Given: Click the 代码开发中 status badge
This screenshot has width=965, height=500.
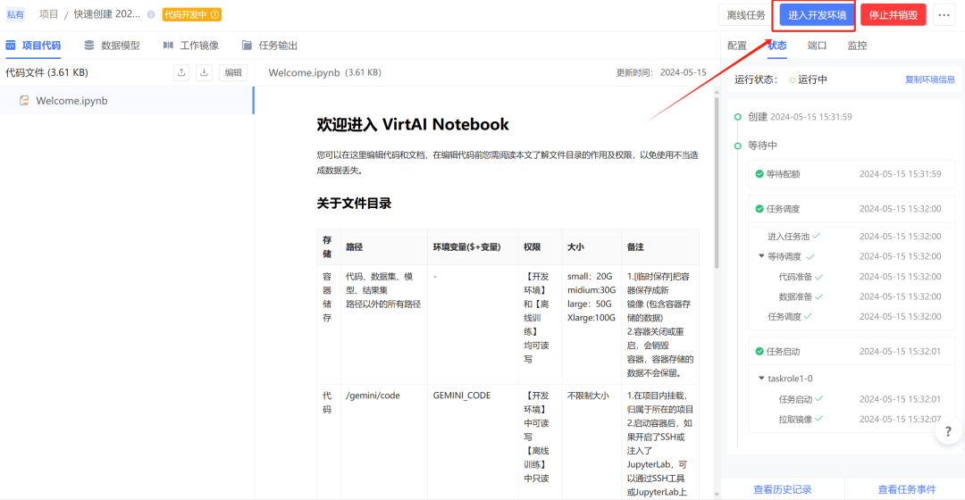Looking at the screenshot, I should click(192, 15).
